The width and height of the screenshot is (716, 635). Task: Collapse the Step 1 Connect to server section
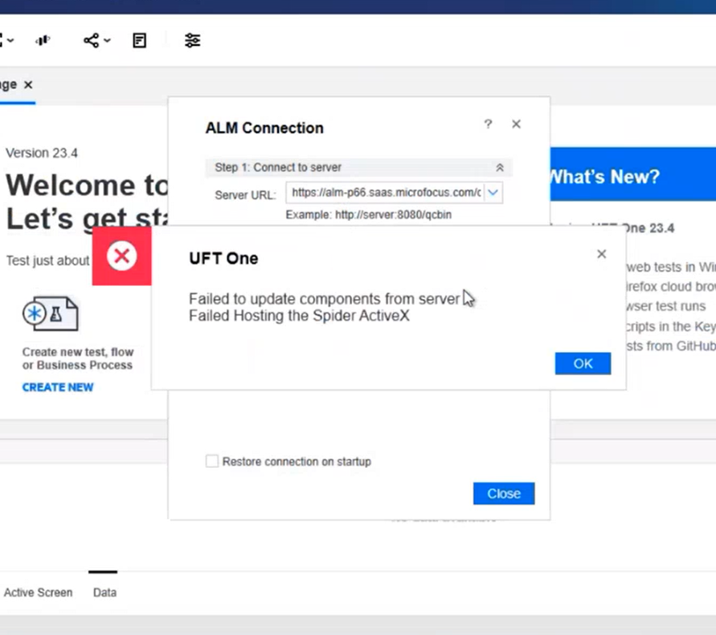point(499,168)
